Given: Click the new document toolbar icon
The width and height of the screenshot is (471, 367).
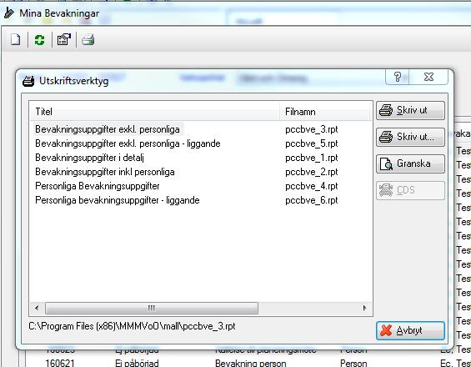Looking at the screenshot, I should pyautogui.click(x=16, y=40).
